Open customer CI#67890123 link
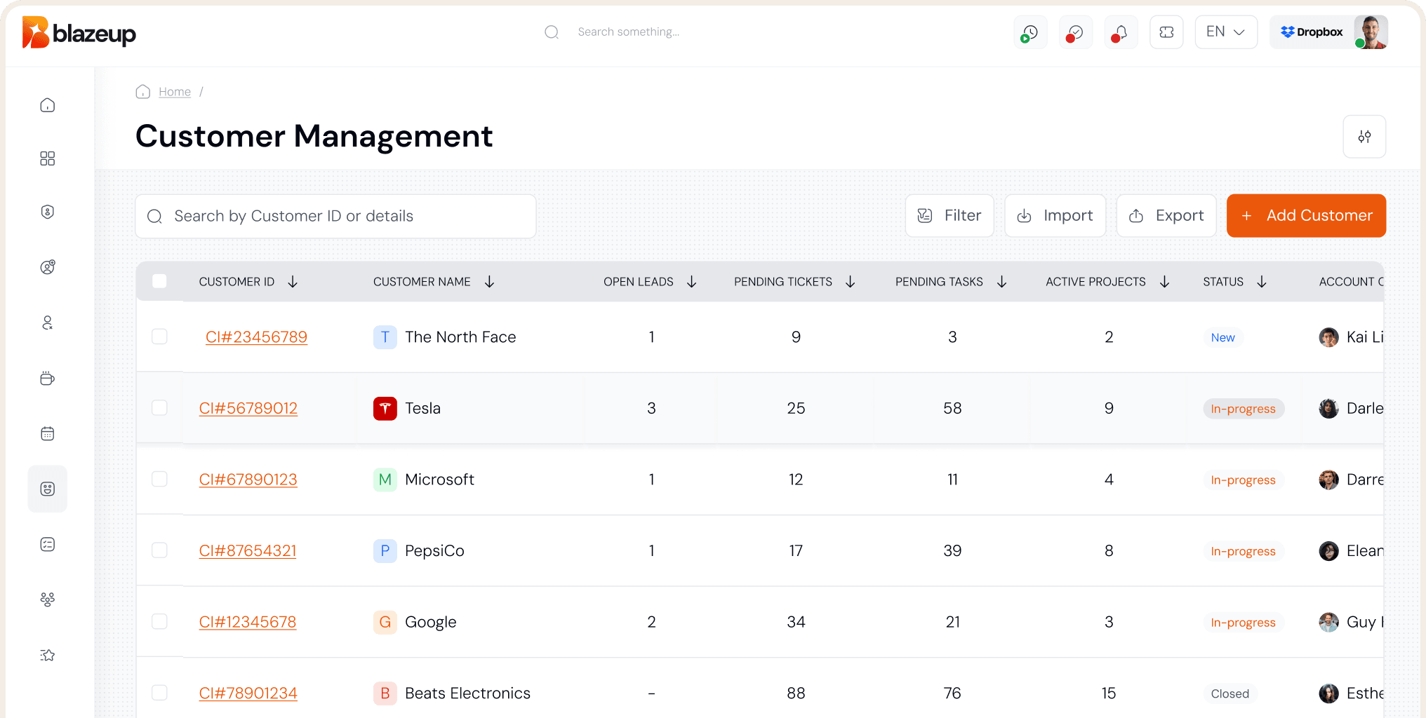 click(248, 480)
